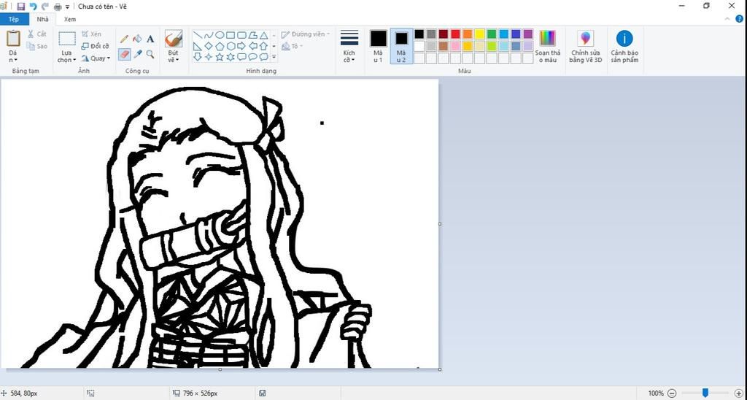Select the Pencil tool
The height and width of the screenshot is (400, 747).
click(124, 39)
